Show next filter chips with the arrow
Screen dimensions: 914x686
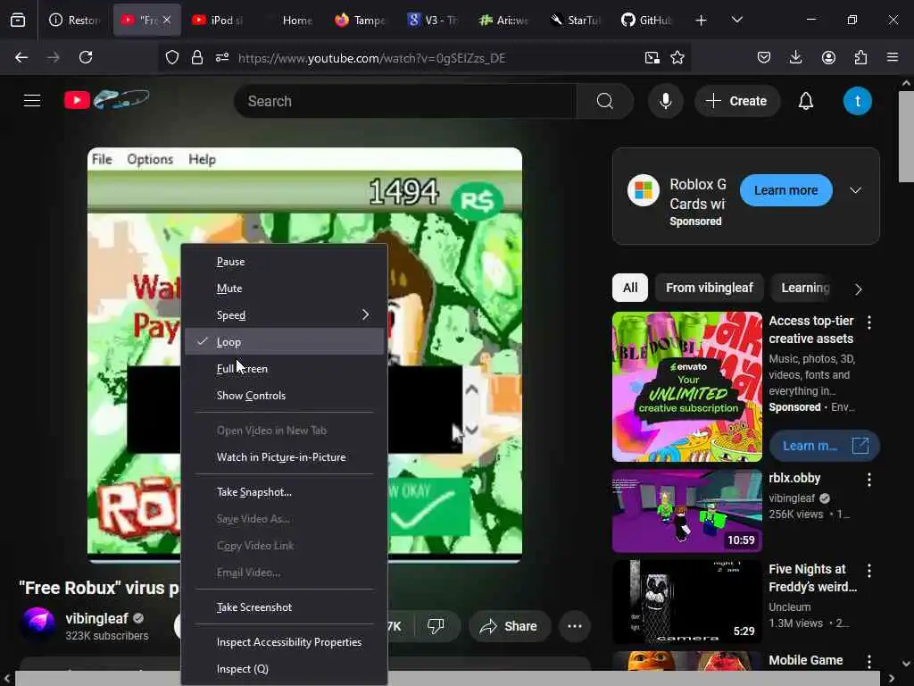tap(858, 289)
